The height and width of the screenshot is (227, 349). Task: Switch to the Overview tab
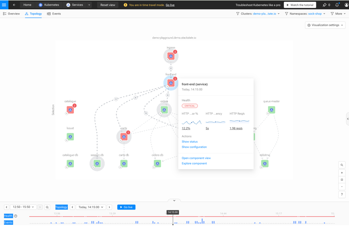[11, 14]
